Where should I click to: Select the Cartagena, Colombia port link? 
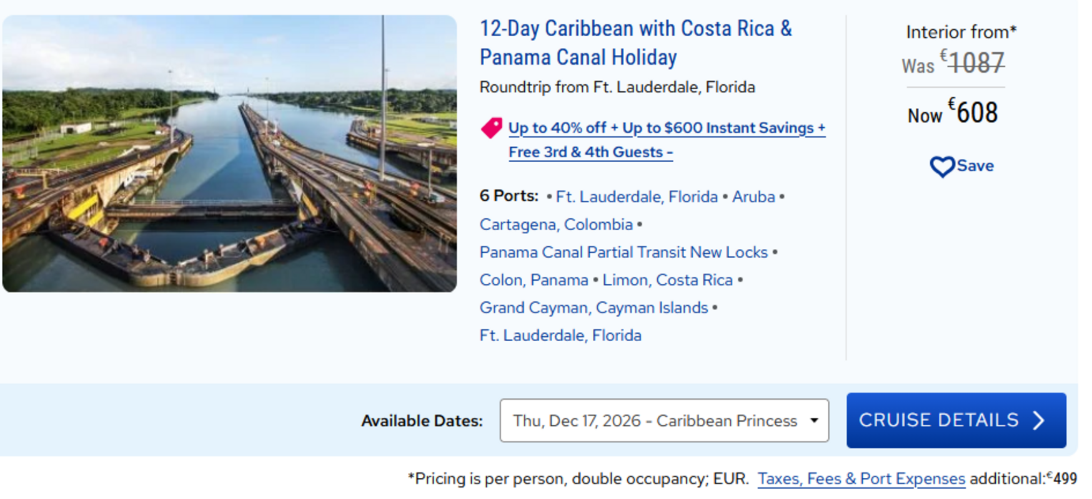[556, 225]
